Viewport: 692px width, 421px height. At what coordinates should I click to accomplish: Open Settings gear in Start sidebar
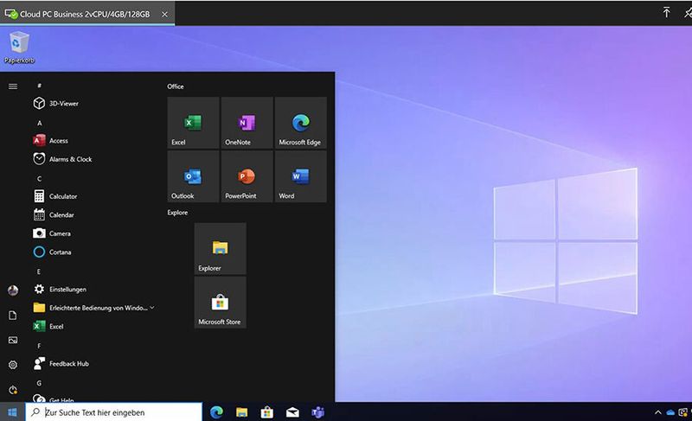tap(13, 365)
